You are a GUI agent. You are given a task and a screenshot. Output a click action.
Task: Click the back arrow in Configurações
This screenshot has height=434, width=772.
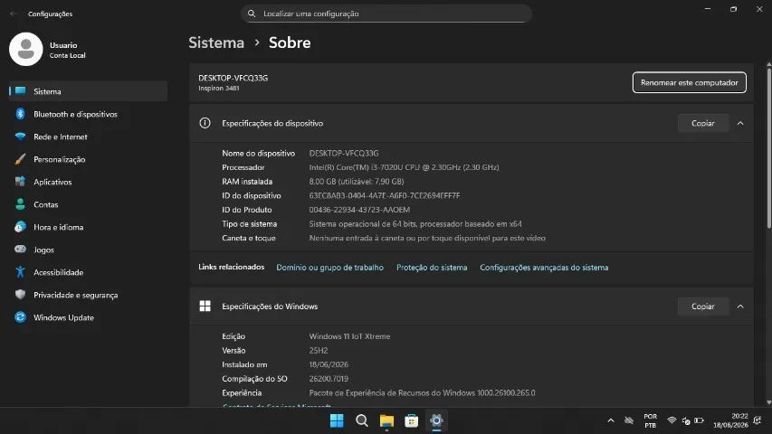14,14
